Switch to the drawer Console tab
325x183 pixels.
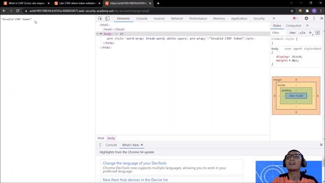[111, 145]
